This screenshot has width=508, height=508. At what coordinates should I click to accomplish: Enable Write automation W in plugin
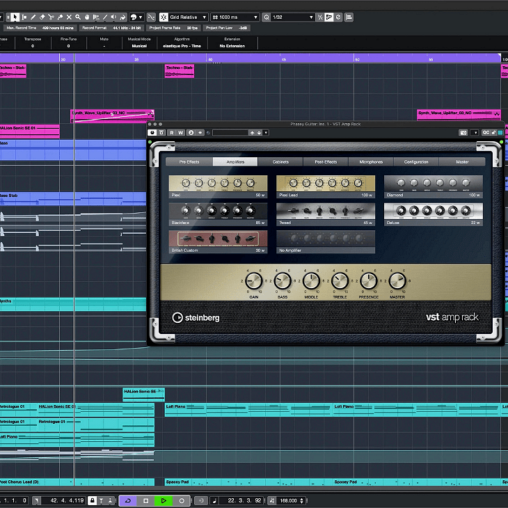click(180, 132)
